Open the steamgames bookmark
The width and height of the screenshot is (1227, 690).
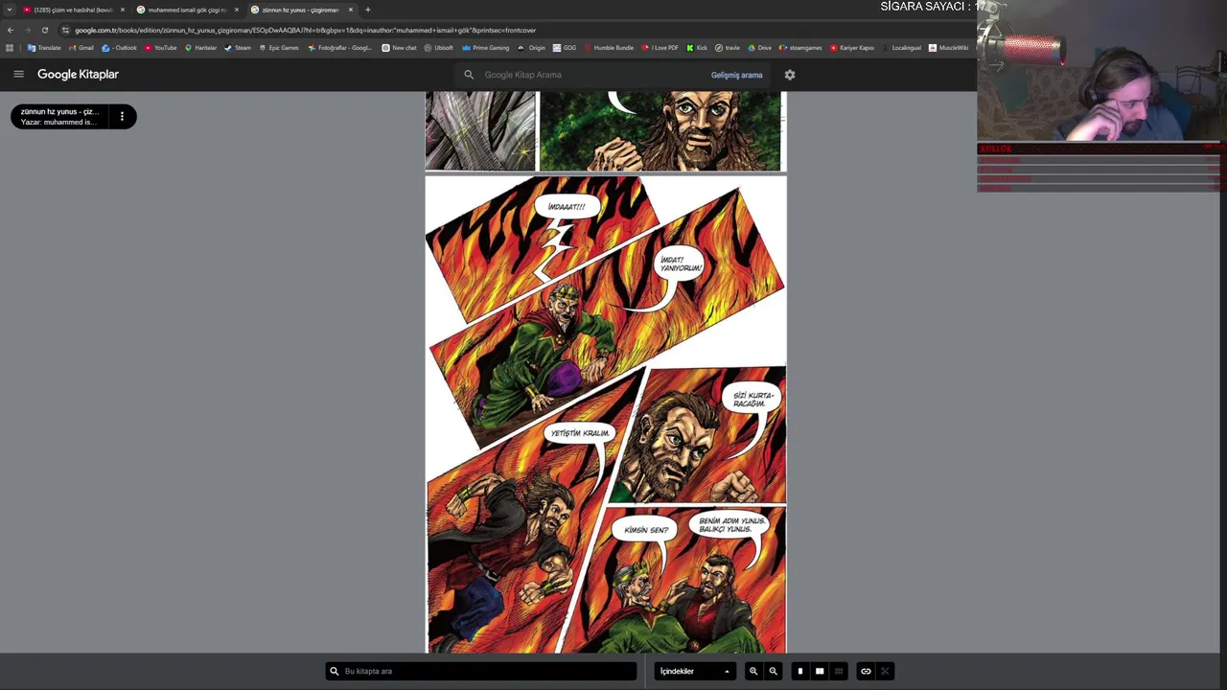(800, 48)
